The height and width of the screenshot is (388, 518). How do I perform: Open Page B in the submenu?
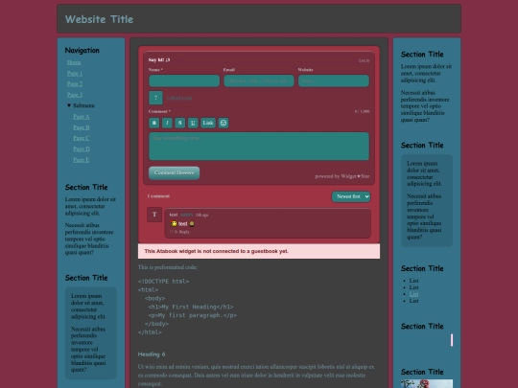pos(82,127)
